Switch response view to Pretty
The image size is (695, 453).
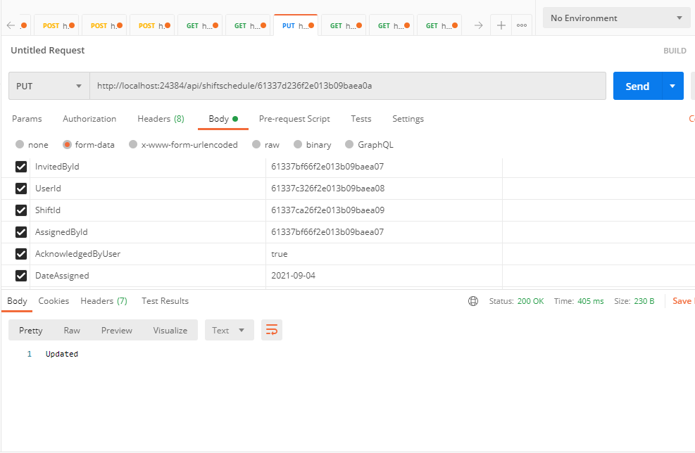pos(30,331)
